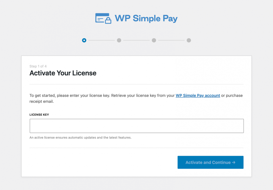The width and height of the screenshot is (273, 190).
Task: Click the WP Simple Pay card-lock logo icon
Action: 103,18
